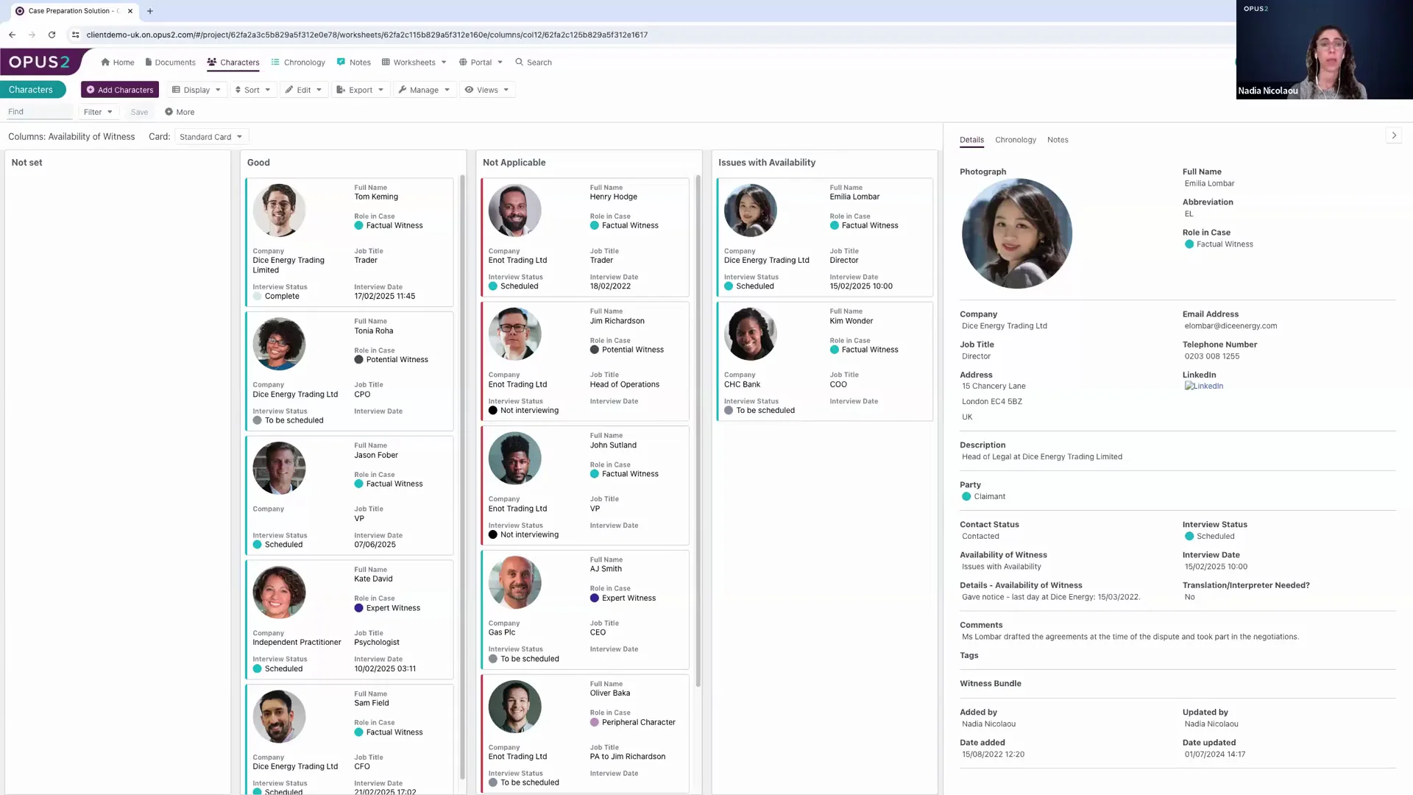Viewport: 1413px width, 795px height.
Task: Click the Add Characters button
Action: [120, 90]
